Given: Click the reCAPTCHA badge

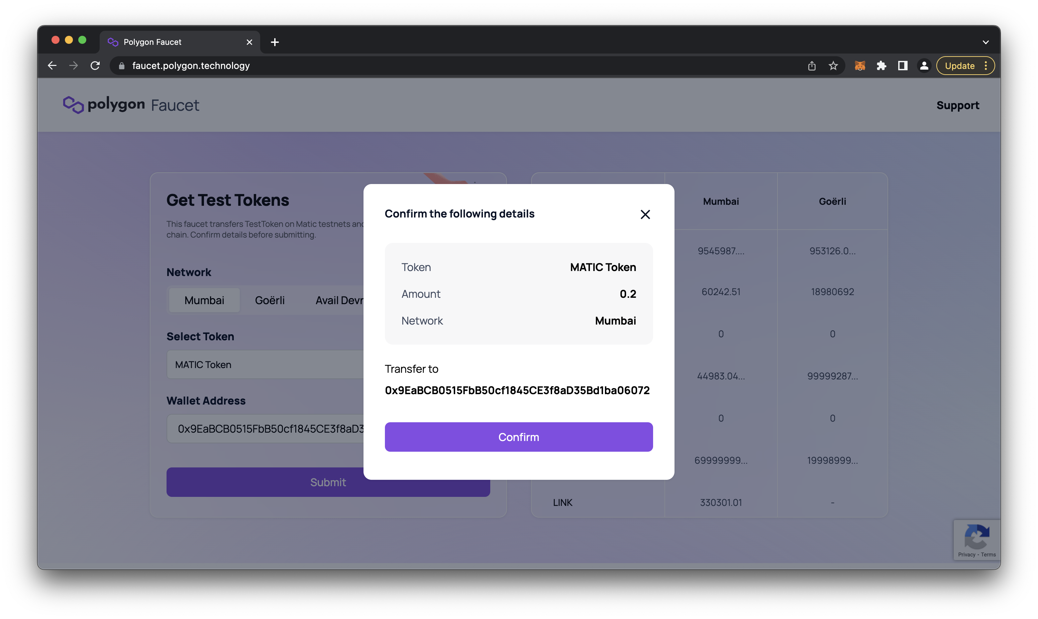Looking at the screenshot, I should pyautogui.click(x=976, y=539).
